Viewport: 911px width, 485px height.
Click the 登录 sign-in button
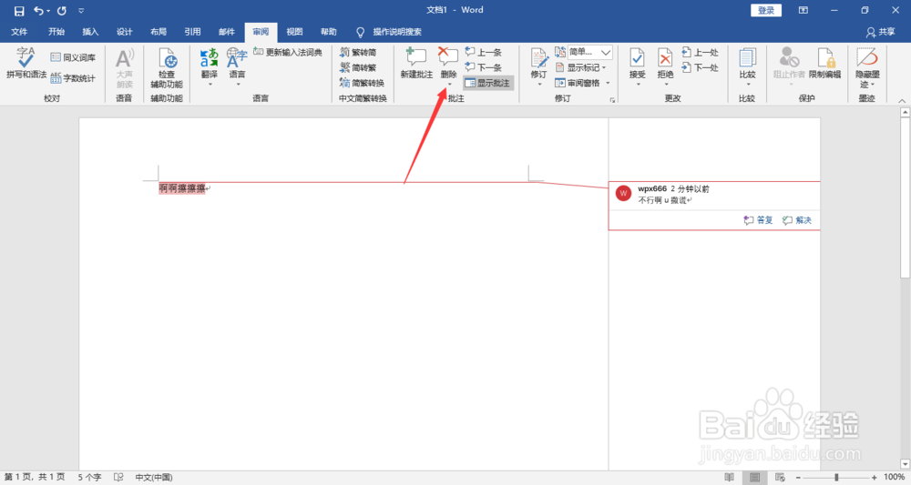click(x=766, y=10)
